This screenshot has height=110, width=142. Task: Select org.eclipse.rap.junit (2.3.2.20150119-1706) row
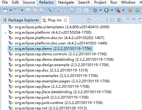coord(49,97)
